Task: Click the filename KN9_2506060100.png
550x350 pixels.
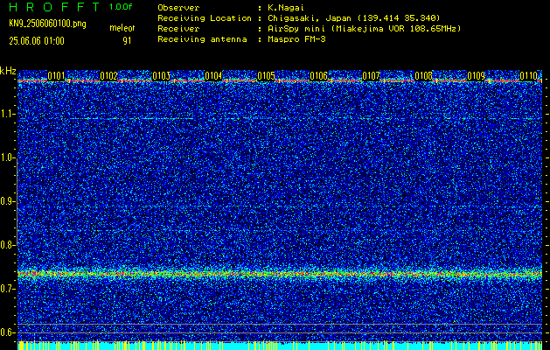Action: [x=47, y=24]
